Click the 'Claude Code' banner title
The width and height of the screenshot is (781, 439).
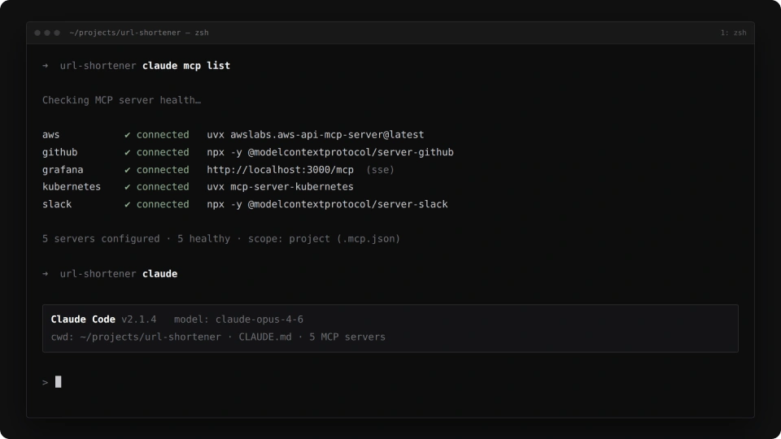click(83, 319)
